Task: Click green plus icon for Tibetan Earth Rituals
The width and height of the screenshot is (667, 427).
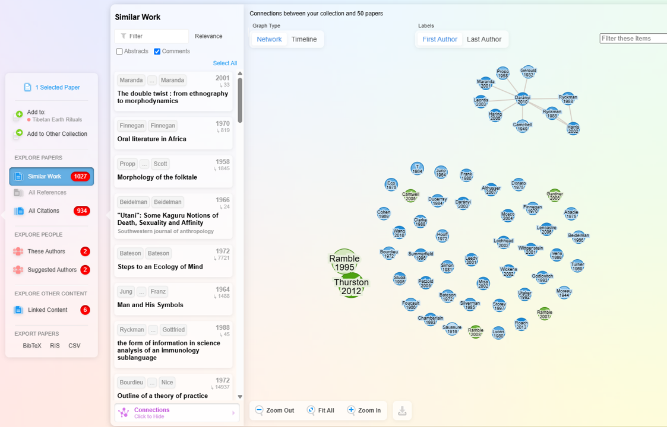Action: click(x=19, y=114)
